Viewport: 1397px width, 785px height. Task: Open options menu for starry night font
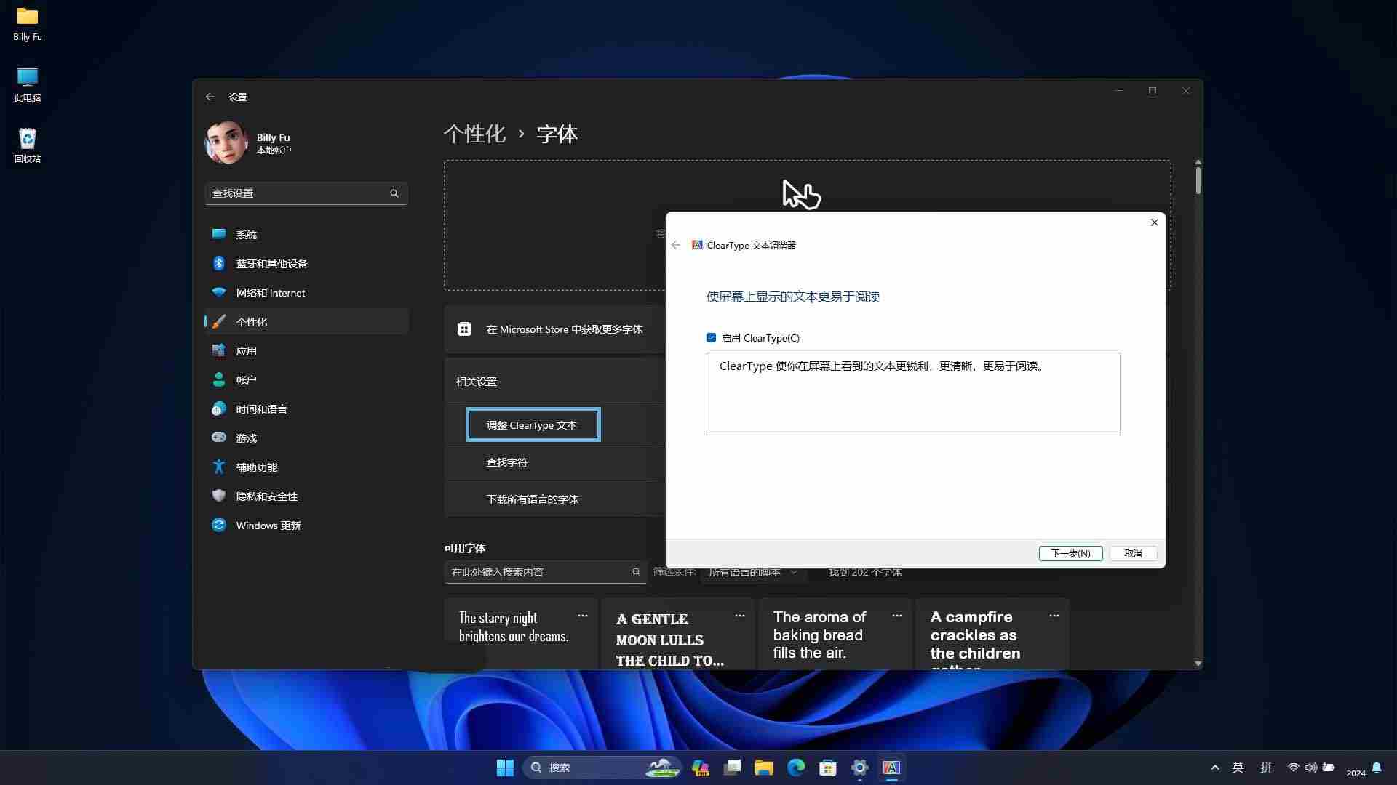583,616
